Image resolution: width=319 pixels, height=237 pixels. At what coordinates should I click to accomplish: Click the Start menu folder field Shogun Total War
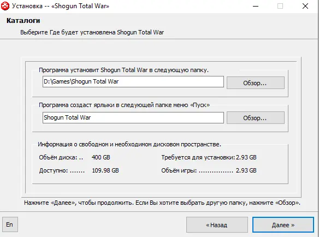tap(133, 117)
